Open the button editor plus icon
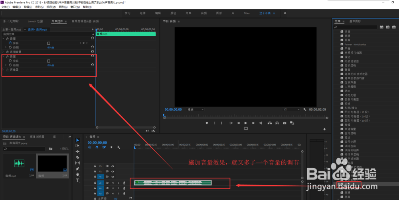The height and width of the screenshot is (200, 399). [x=324, y=129]
